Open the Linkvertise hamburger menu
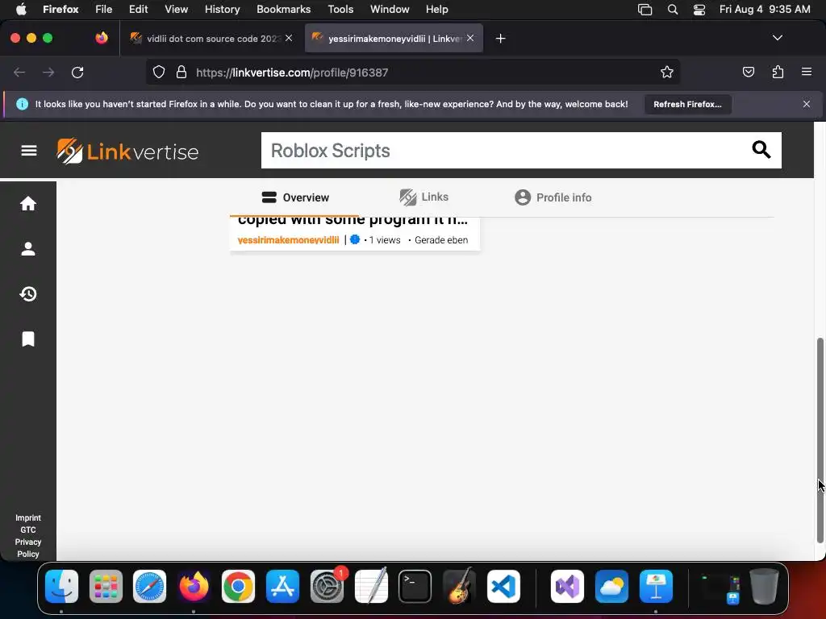Viewport: 826px width, 619px height. 28,151
